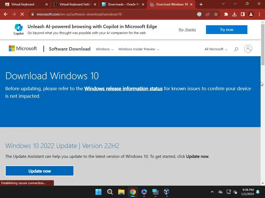Expand the All Microsoft menu

tap(216, 49)
